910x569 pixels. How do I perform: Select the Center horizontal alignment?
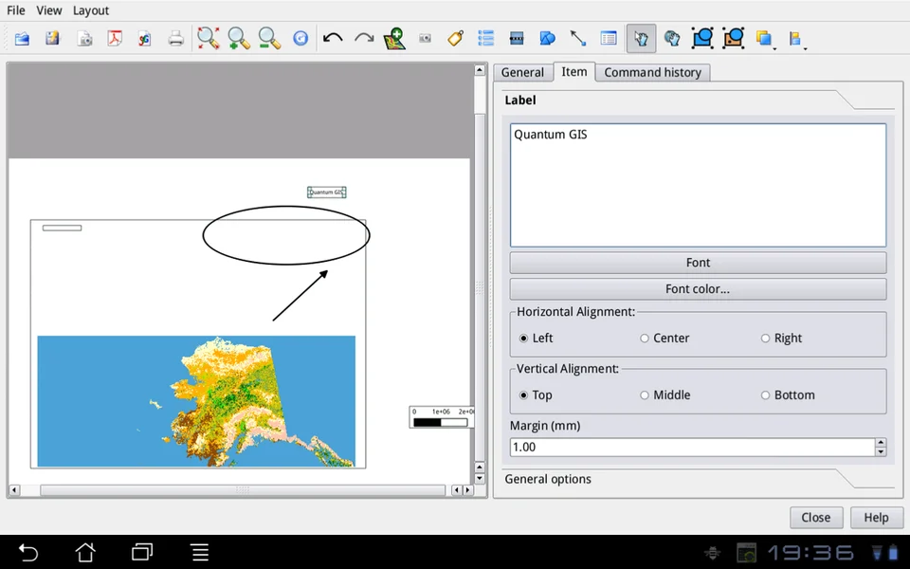(644, 338)
